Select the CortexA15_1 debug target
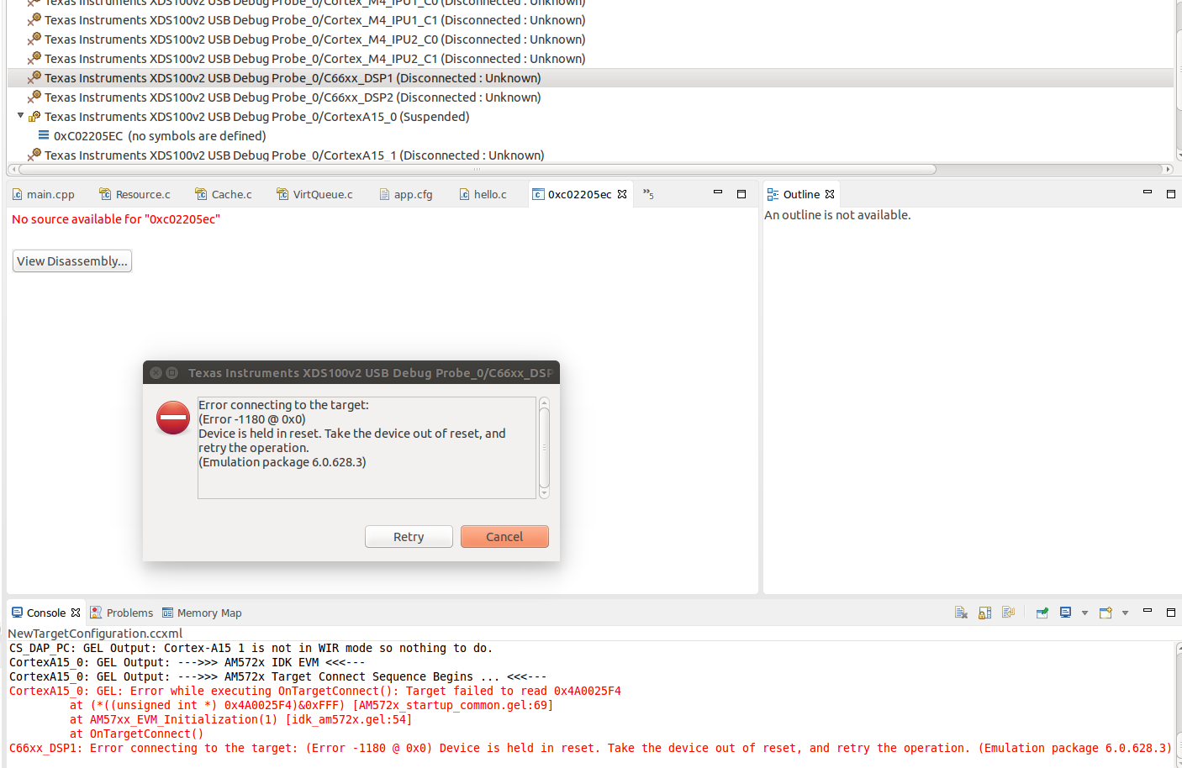The image size is (1182, 768). [x=294, y=155]
